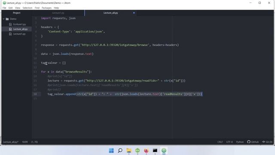This screenshot has height=155, width=275.
Task: Open the Windows Start menu
Action: (x=111, y=150)
